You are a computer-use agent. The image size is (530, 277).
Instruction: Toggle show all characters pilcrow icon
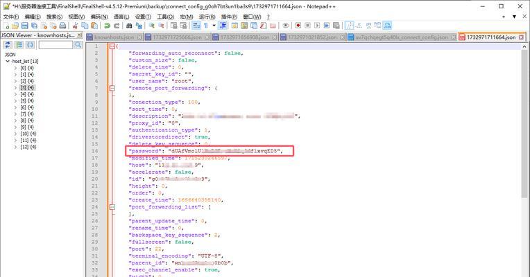pos(205,26)
